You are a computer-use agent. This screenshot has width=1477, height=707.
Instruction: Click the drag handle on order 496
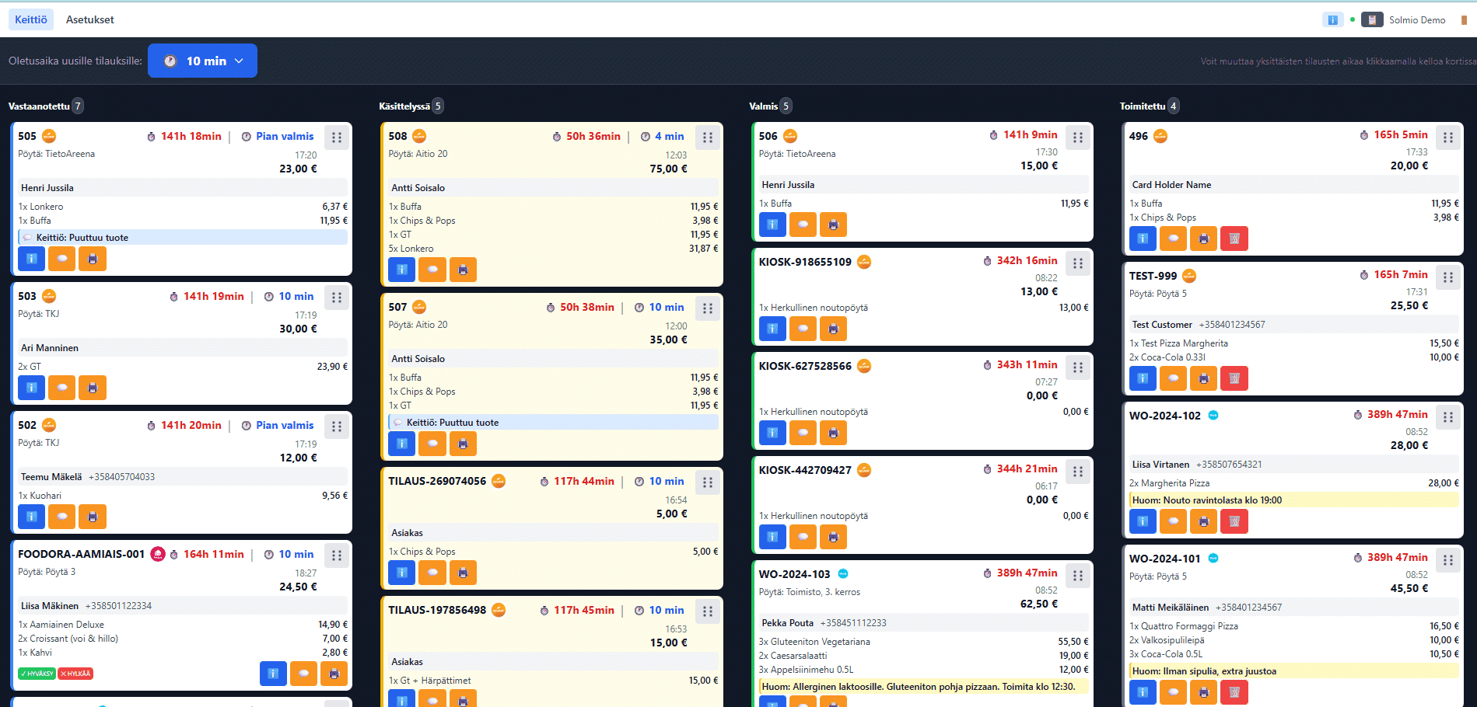(x=1448, y=138)
